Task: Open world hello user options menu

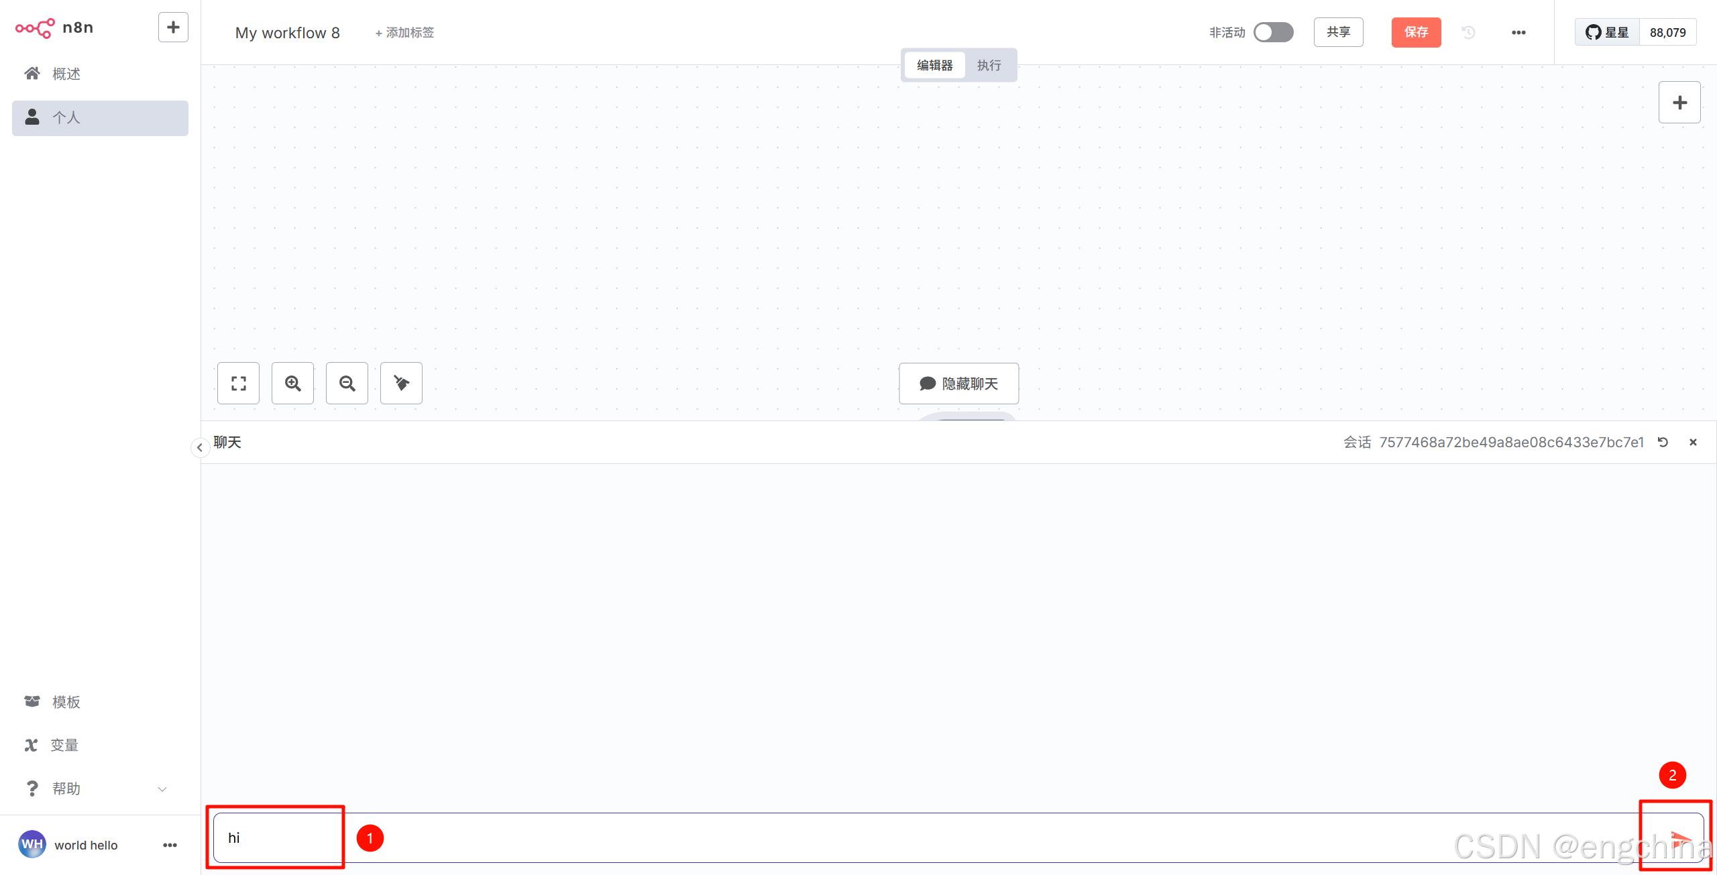Action: point(170,845)
